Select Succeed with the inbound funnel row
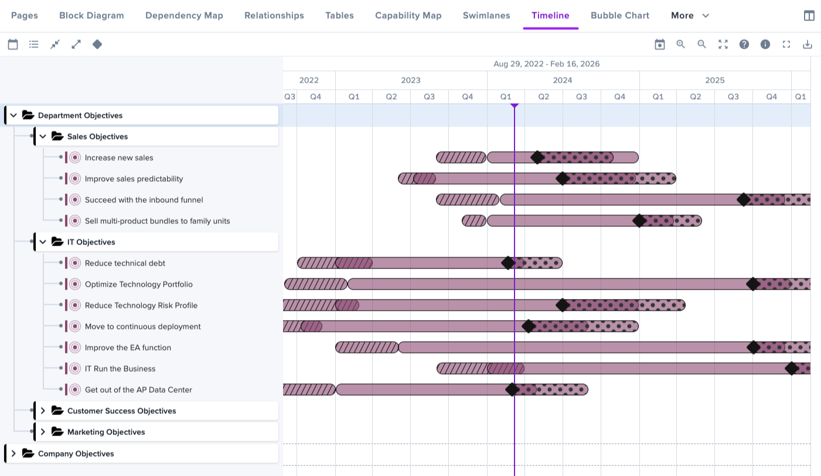 coord(144,199)
